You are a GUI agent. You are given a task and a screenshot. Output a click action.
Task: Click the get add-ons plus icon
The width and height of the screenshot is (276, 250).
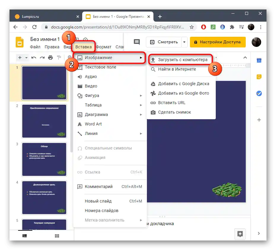(259, 120)
